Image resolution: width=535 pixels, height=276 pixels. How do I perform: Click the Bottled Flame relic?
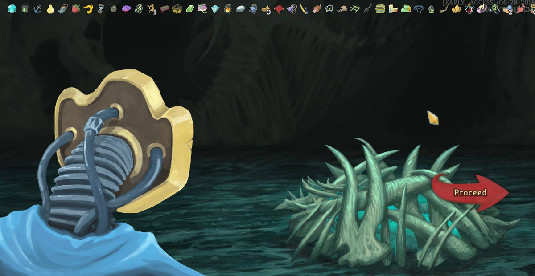click(x=228, y=8)
